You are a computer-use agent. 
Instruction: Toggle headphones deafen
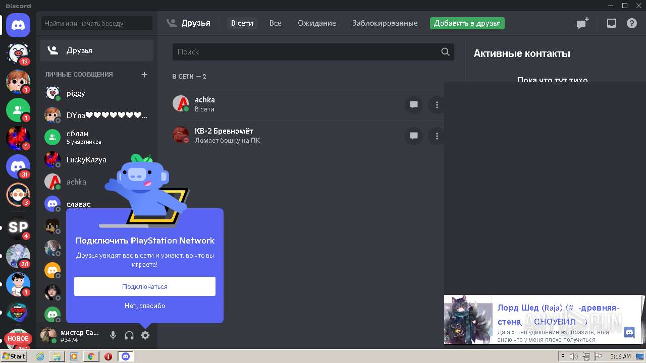129,335
